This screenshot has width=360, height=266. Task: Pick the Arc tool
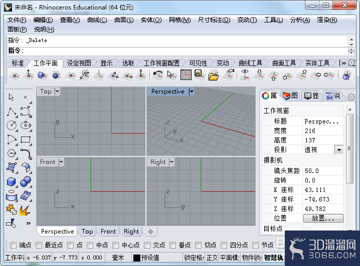[x=12, y=139]
